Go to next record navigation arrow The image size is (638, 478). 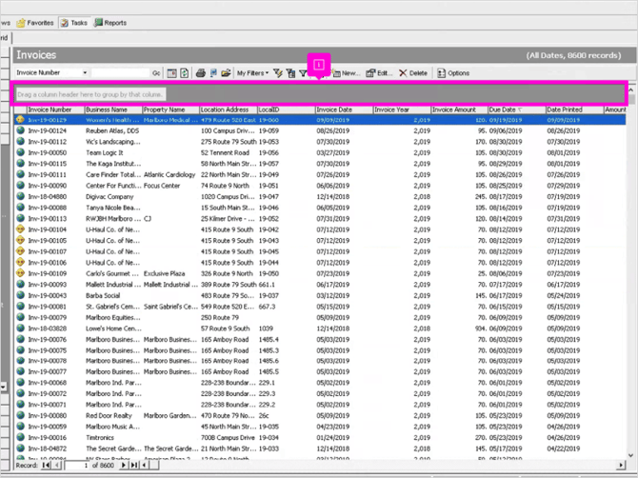pos(123,465)
